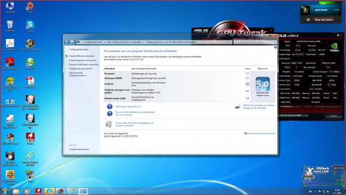Screen dimensions: 346x195
Task: Show hidden system tray icons arrow
Action: click(315, 192)
